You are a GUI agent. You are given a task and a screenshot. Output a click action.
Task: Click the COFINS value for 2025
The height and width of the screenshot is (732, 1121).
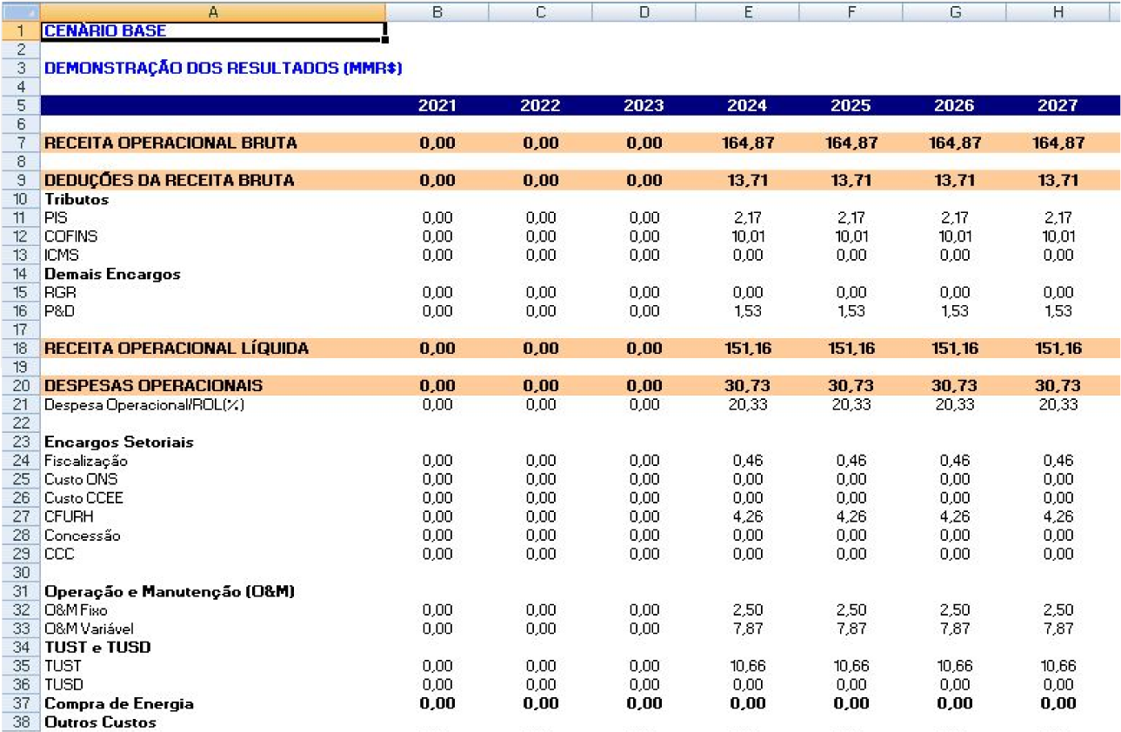851,236
